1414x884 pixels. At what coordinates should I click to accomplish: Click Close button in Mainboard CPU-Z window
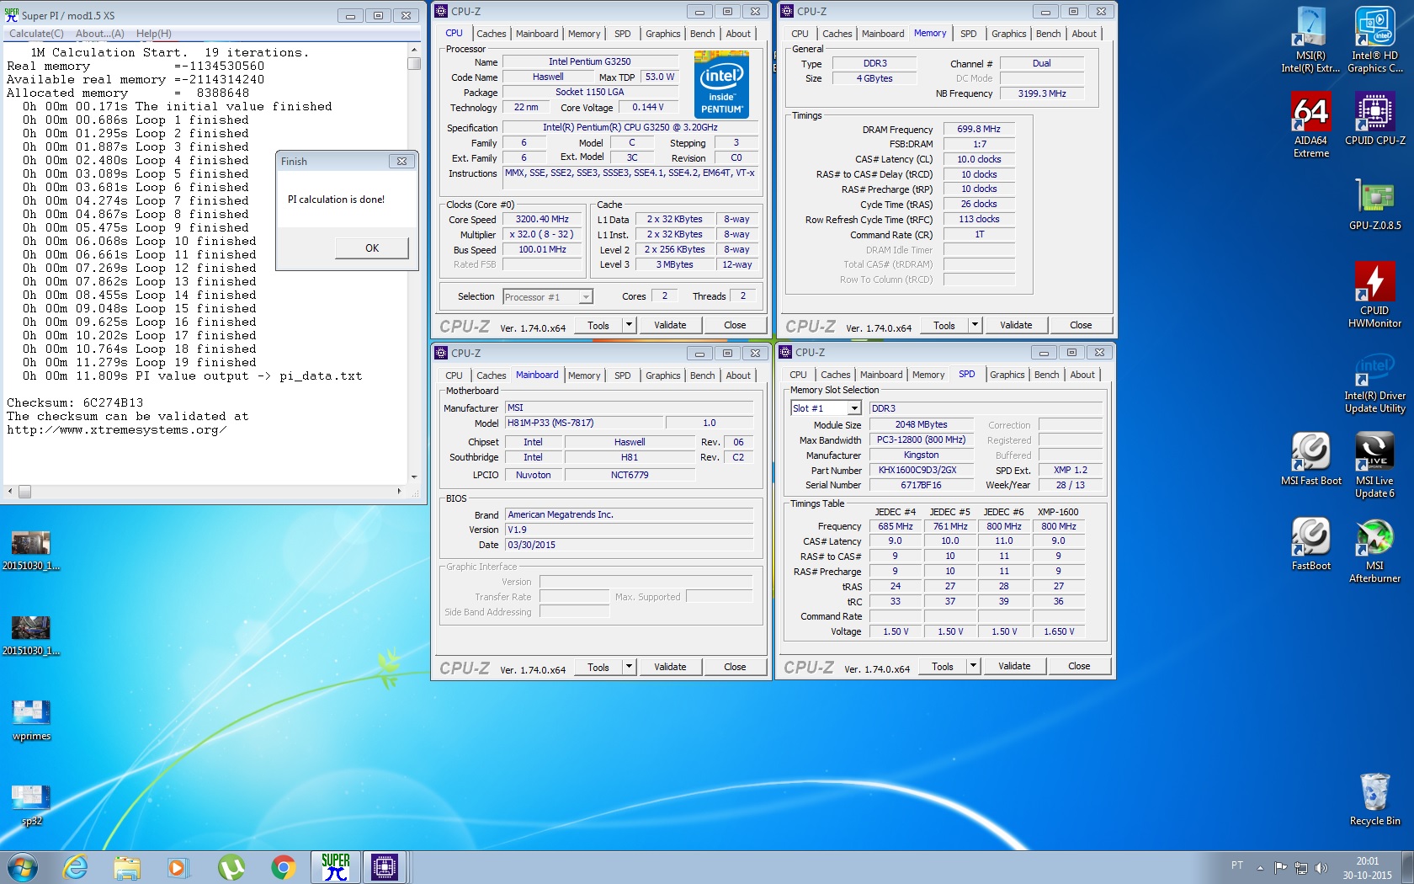point(735,667)
